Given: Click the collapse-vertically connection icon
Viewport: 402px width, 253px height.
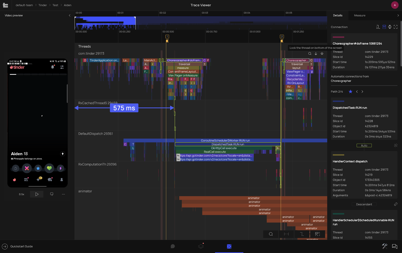Looking at the screenshot, I should [x=390, y=27].
